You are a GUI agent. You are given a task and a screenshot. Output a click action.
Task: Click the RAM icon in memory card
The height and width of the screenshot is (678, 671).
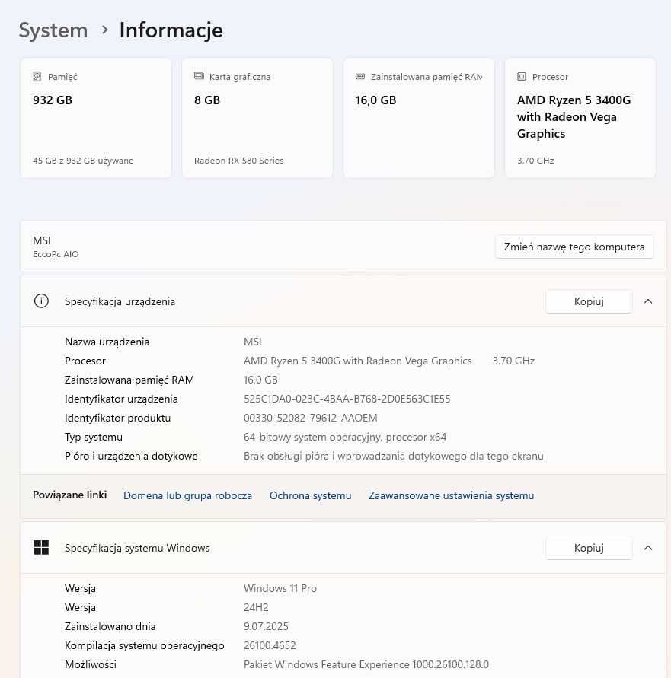coord(360,77)
